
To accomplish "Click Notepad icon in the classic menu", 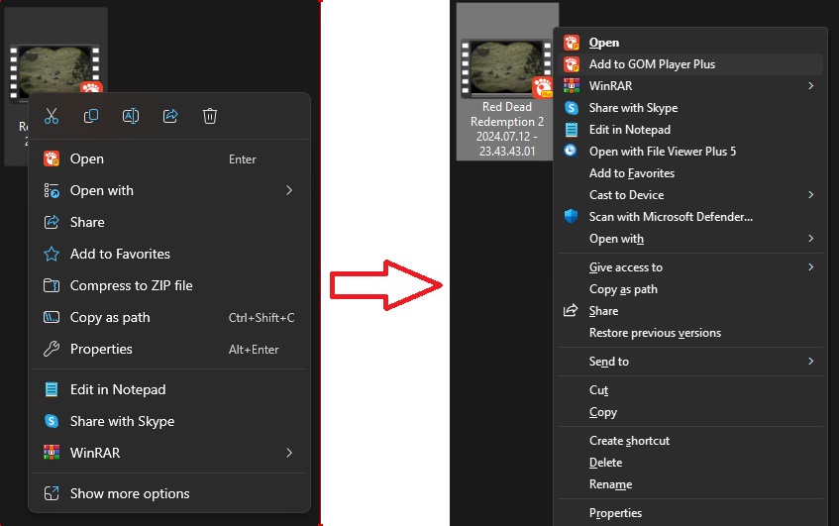I will click(572, 130).
